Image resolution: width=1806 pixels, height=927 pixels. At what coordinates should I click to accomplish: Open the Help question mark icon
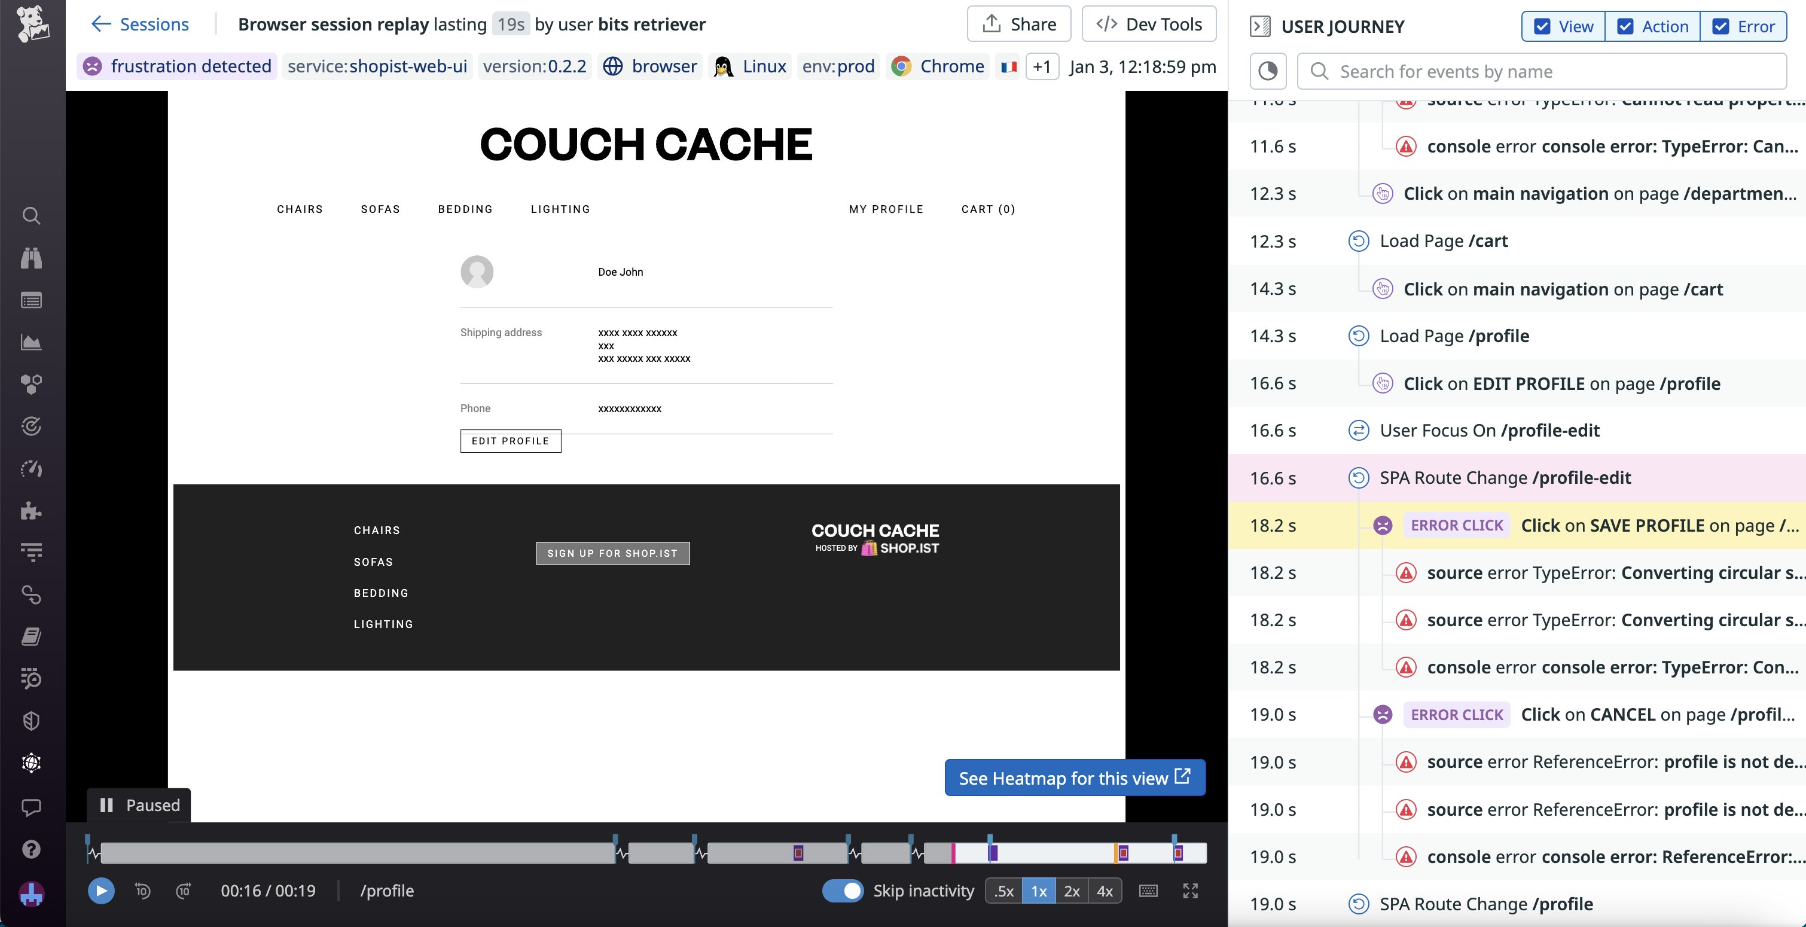32,849
